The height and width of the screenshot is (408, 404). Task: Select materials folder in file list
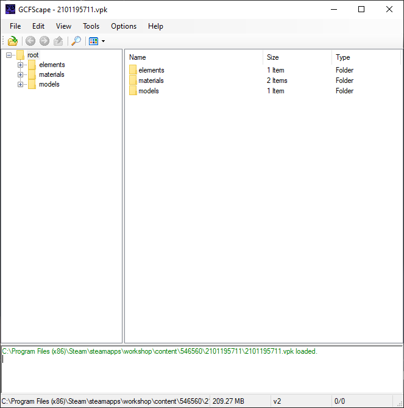(151, 81)
